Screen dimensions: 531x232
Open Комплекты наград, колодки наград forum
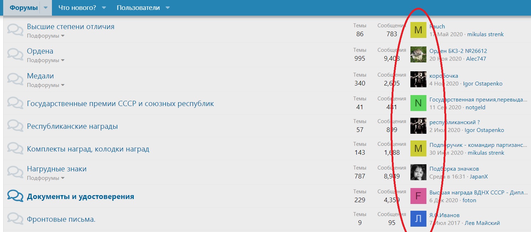click(x=88, y=149)
